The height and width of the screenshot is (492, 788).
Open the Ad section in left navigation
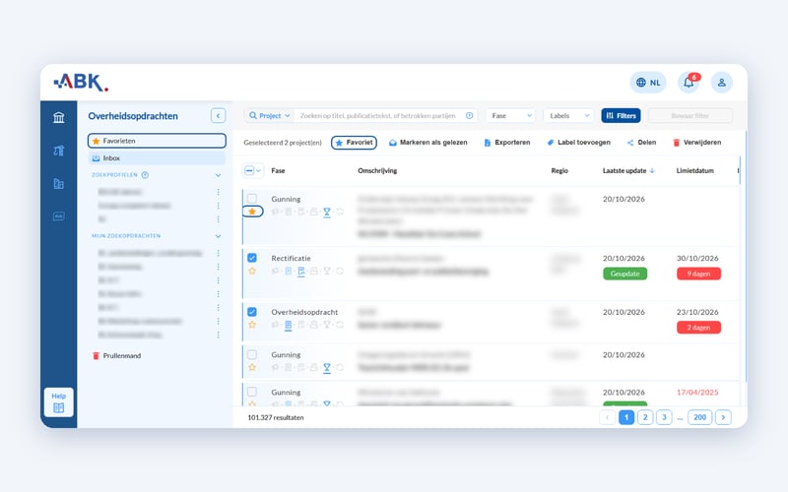[59, 216]
